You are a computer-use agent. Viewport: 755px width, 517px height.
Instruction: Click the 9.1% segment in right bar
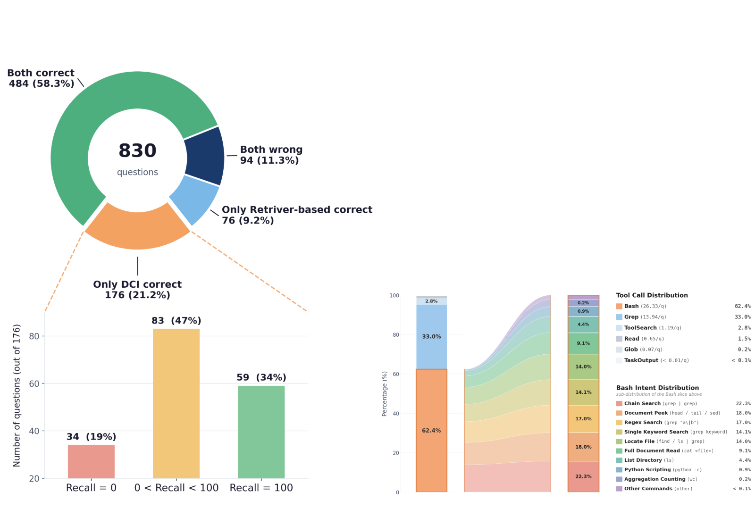(583, 343)
